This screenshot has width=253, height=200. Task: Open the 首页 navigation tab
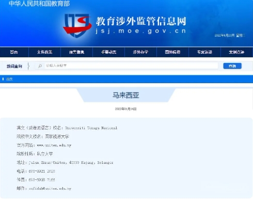point(14,52)
